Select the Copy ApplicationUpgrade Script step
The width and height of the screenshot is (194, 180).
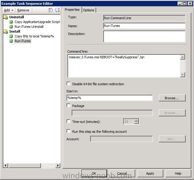coord(37,22)
